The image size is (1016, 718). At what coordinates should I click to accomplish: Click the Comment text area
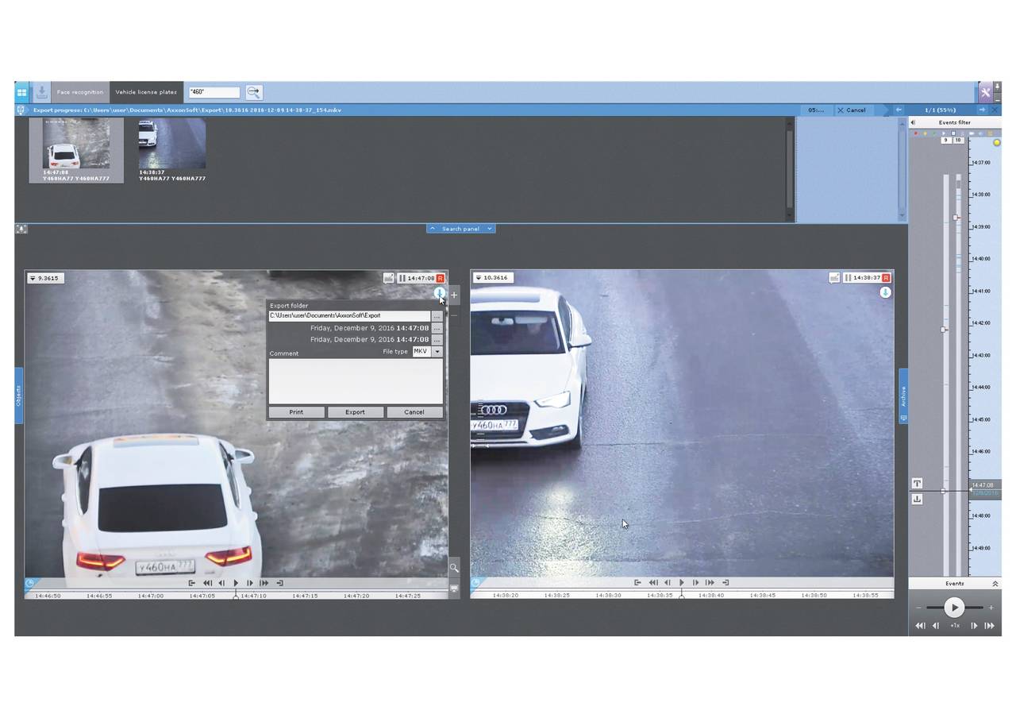(x=356, y=381)
